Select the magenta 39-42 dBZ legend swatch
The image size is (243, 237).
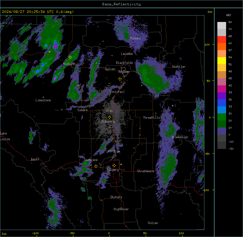click(222, 89)
